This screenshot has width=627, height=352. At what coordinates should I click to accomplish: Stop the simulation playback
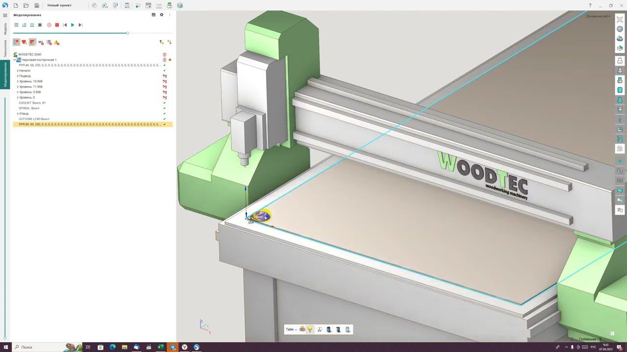(57, 25)
